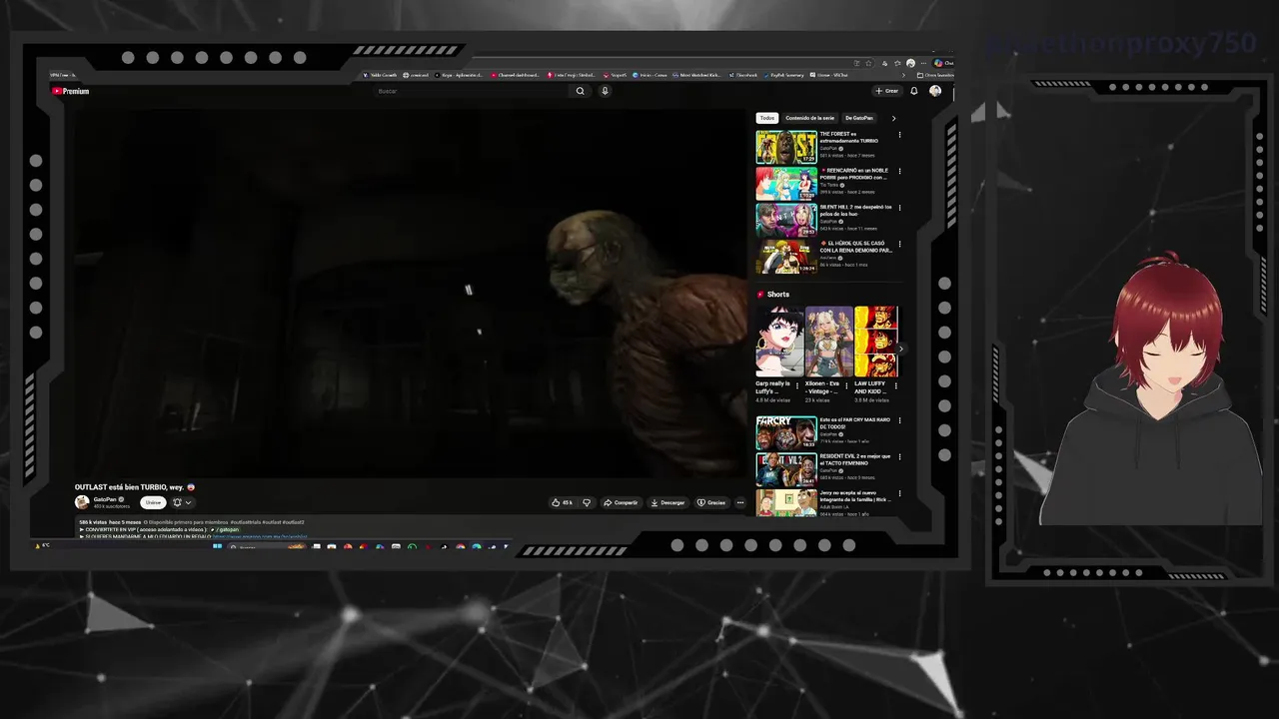Dislike the video with thumbs down
Viewport: 1279px width, 719px height.
587,502
